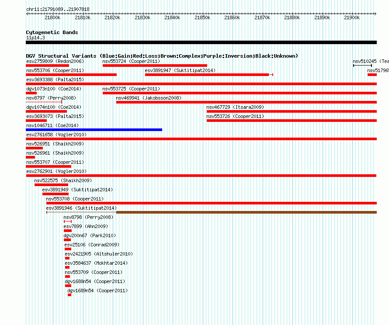
Task: Click the thin red line under nsv8797
Action: click(x=44, y=102)
